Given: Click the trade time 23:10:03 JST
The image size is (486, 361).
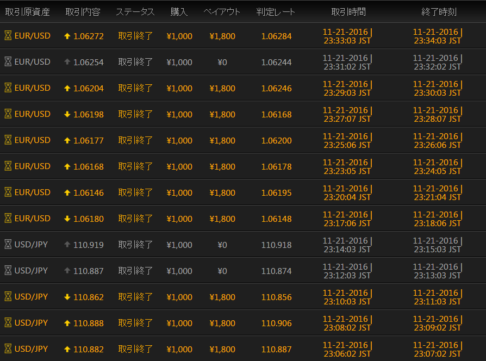Looking at the screenshot, I should tap(347, 302).
